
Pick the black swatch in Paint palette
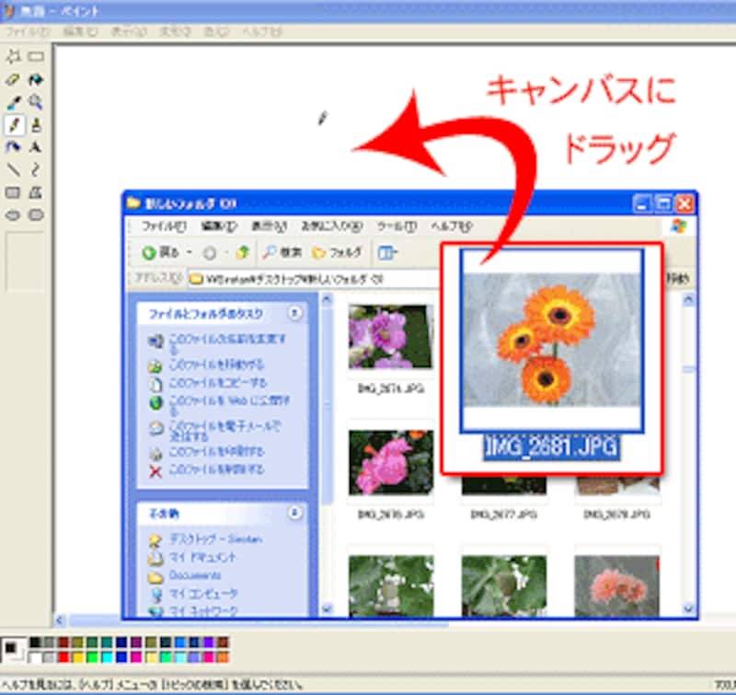point(35,643)
